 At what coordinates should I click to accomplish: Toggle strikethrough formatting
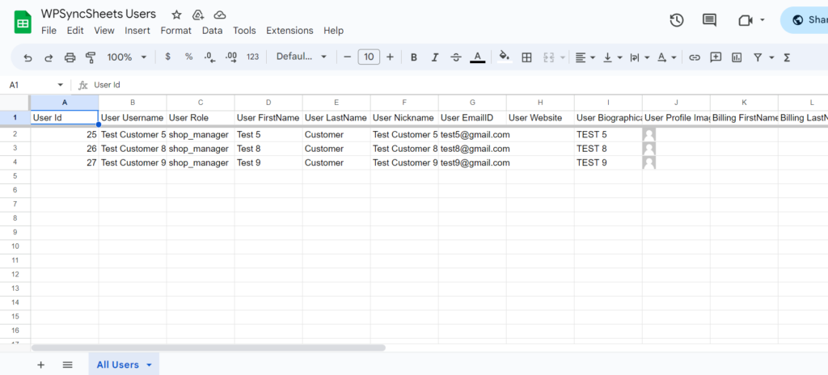(x=456, y=57)
